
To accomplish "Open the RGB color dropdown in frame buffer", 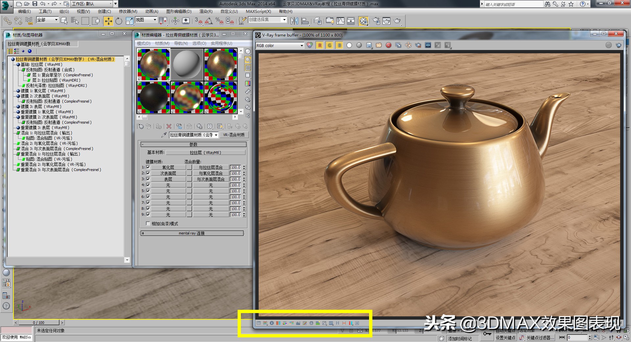I will pyautogui.click(x=302, y=45).
